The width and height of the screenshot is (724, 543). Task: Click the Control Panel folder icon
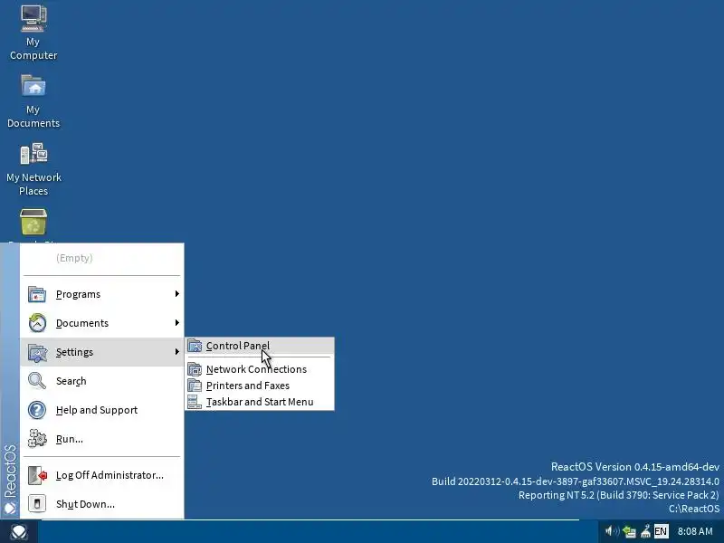click(195, 346)
